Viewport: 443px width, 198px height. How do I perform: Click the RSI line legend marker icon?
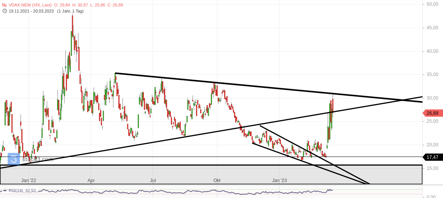pos(5,190)
